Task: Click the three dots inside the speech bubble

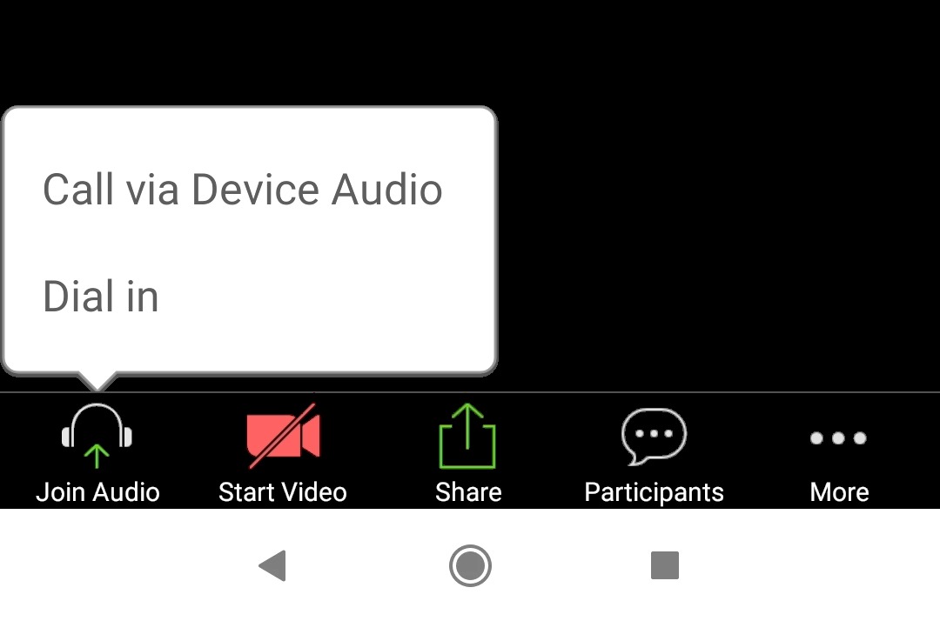Action: (x=654, y=433)
